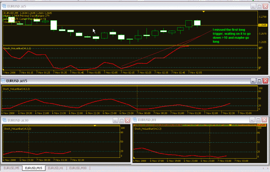This screenshot has height=172, width=270.
Task: Click the EURUSD,M15 window chart icon
Action: coord(3,81)
